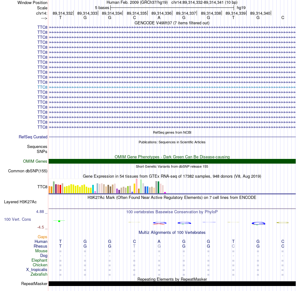Screen dimensions: 296x291
Task: Click the -4.5 PhyloP lower axis value
Action: [x=41, y=227]
